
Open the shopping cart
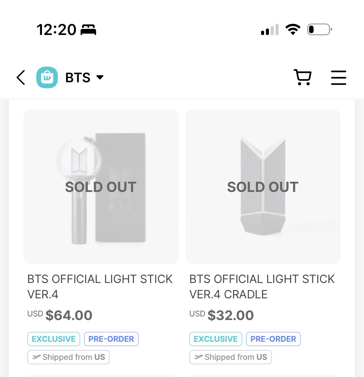tap(302, 77)
